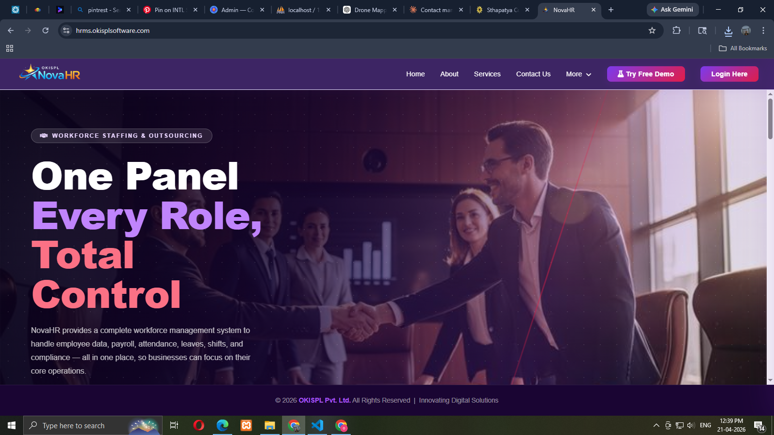
Task: Switch to the pintrest search tab
Action: pos(104,10)
